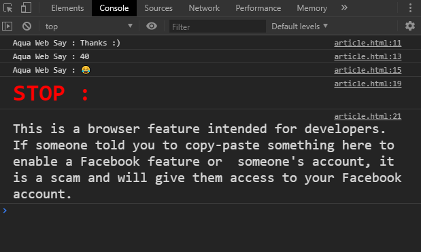Open the Network tab

tap(204, 8)
